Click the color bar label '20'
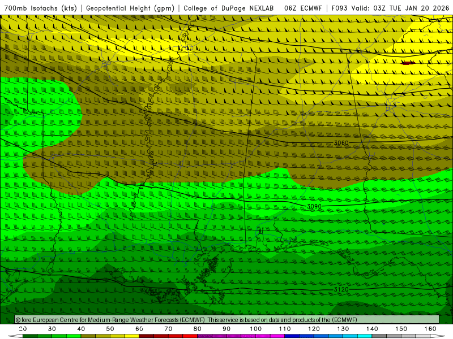This screenshot has height=339, width=453. coord(23,329)
